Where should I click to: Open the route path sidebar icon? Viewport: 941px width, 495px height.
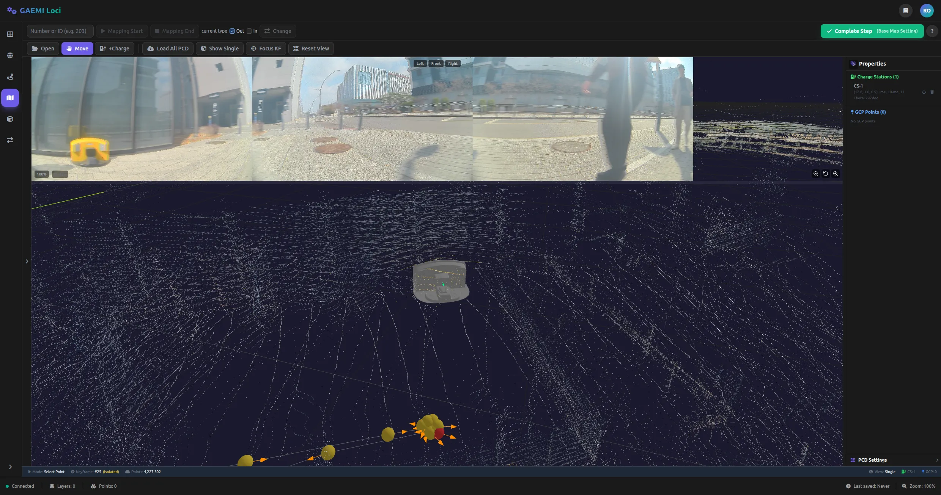coord(10,77)
